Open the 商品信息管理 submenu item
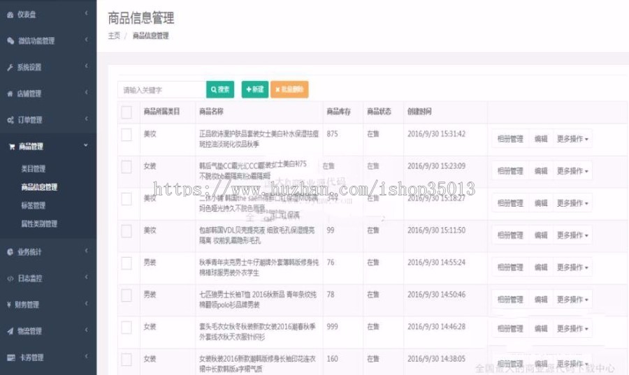The height and width of the screenshot is (375, 629). coord(39,187)
